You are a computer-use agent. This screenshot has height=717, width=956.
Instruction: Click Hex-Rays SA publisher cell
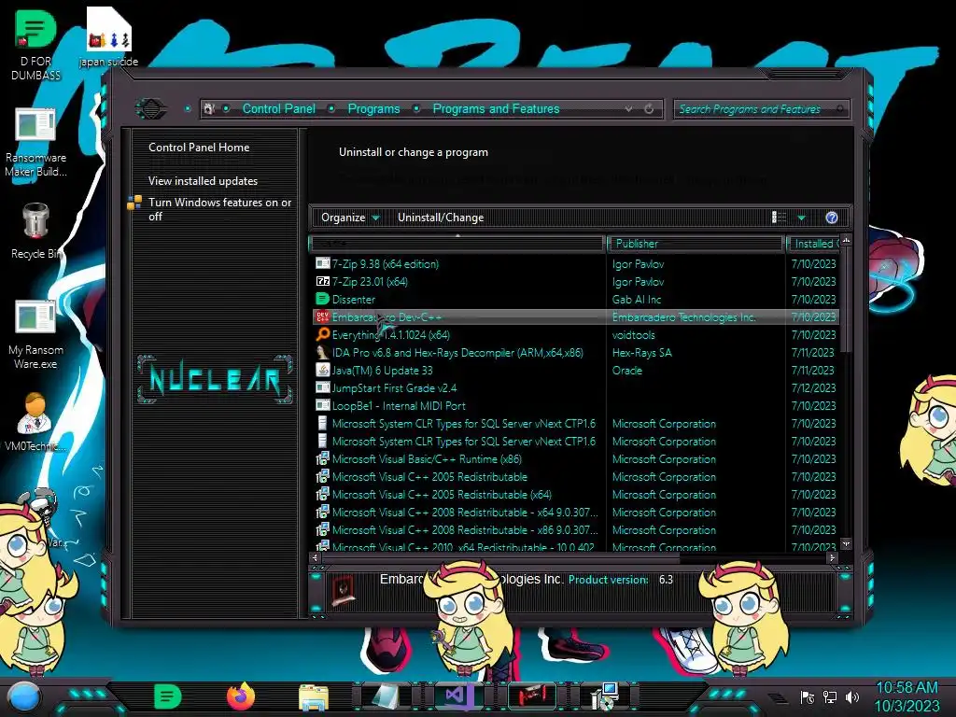click(x=641, y=352)
